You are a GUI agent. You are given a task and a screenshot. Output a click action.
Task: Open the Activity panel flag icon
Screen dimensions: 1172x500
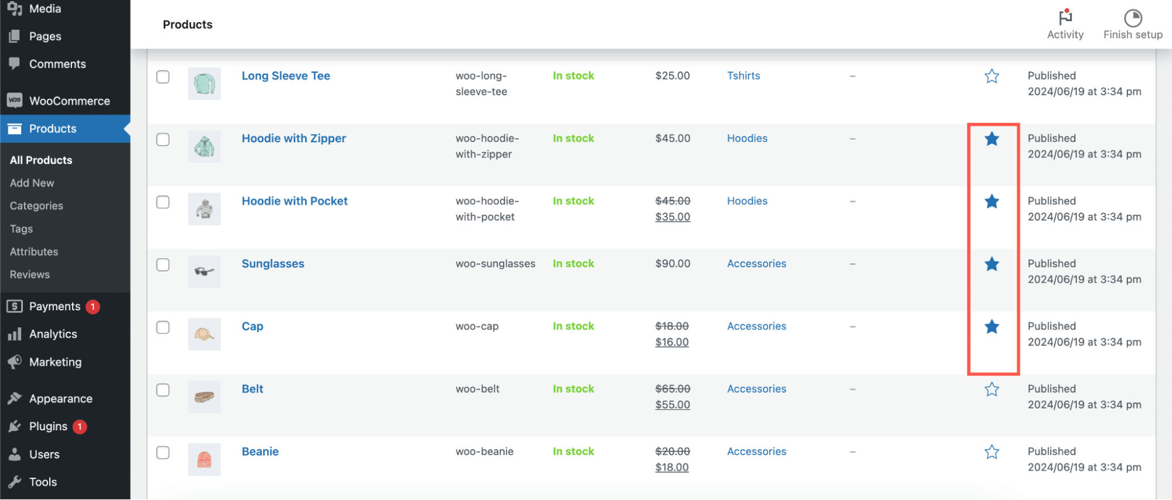(1065, 18)
